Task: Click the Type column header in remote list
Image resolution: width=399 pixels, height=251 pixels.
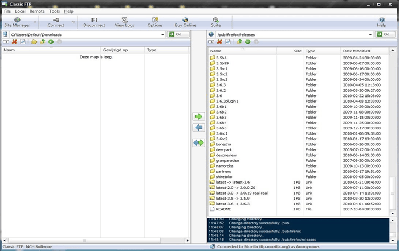Action: click(322, 51)
